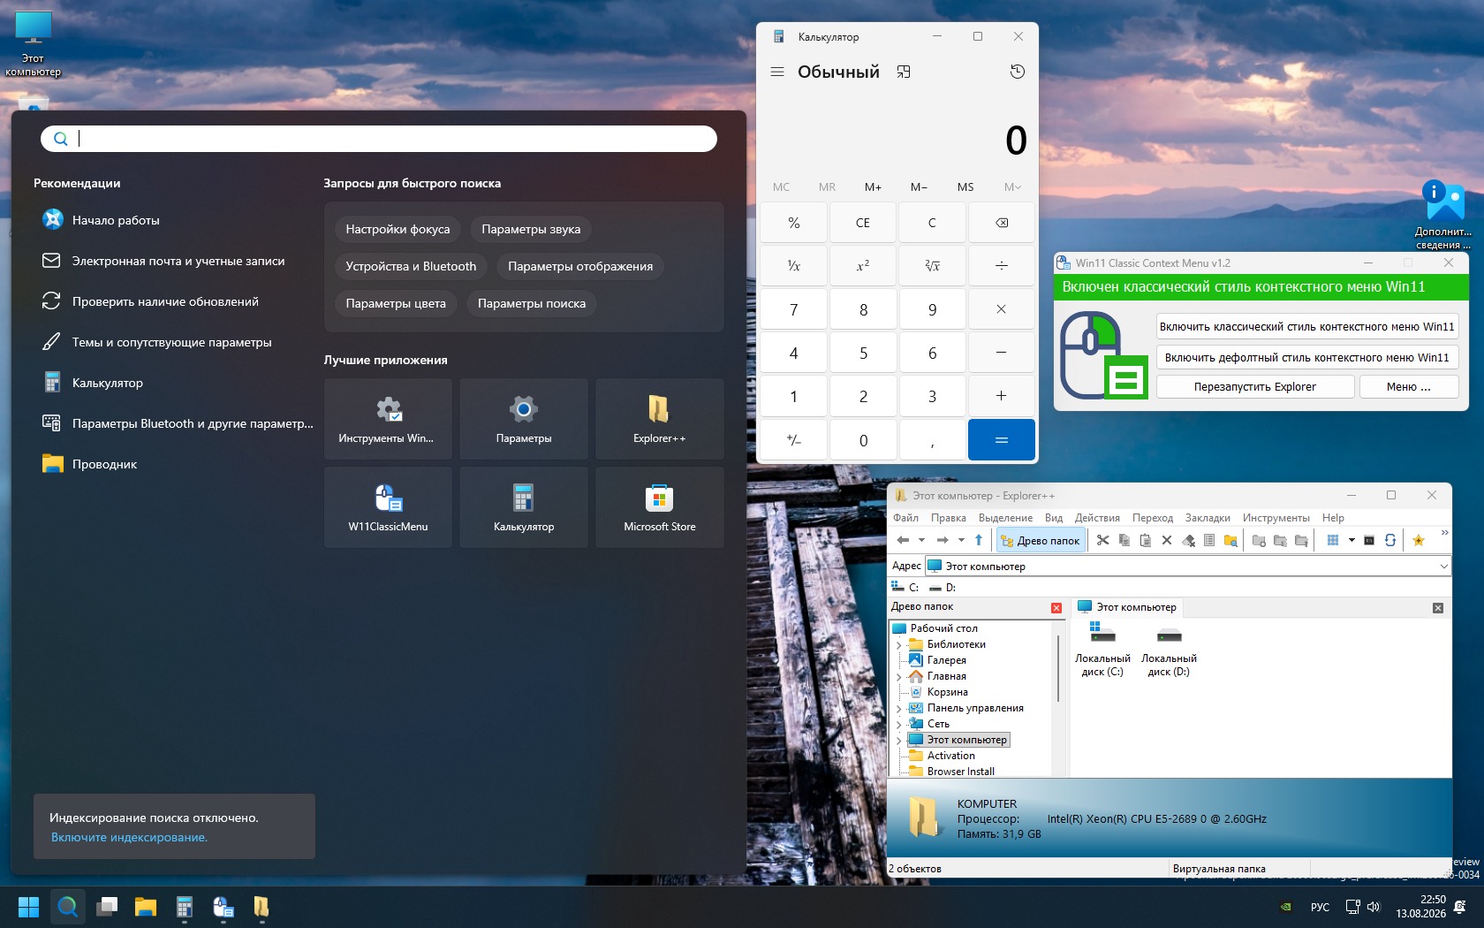Click the Task View icon on taskbar
Viewport: 1484px width, 928px height.
click(x=107, y=907)
